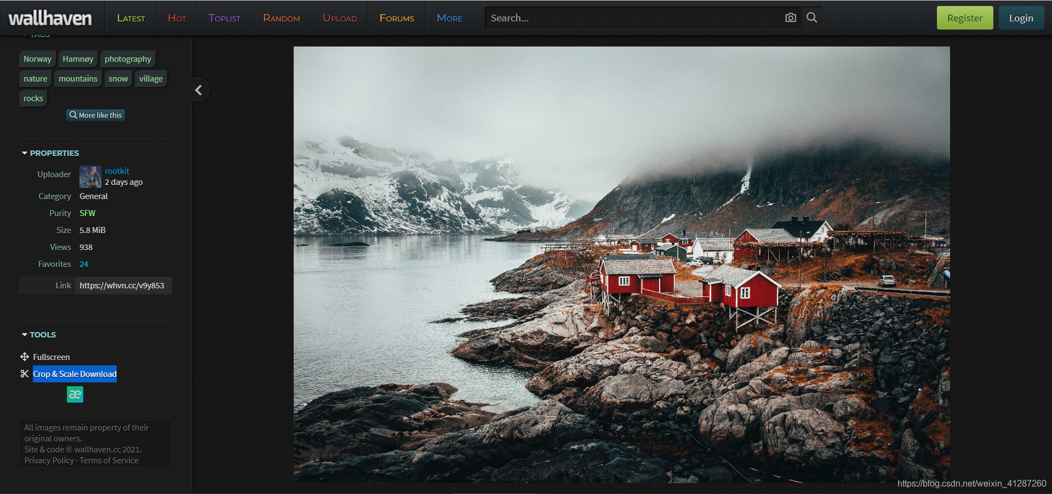Go to Toplist
1052x494 pixels.
tap(224, 18)
